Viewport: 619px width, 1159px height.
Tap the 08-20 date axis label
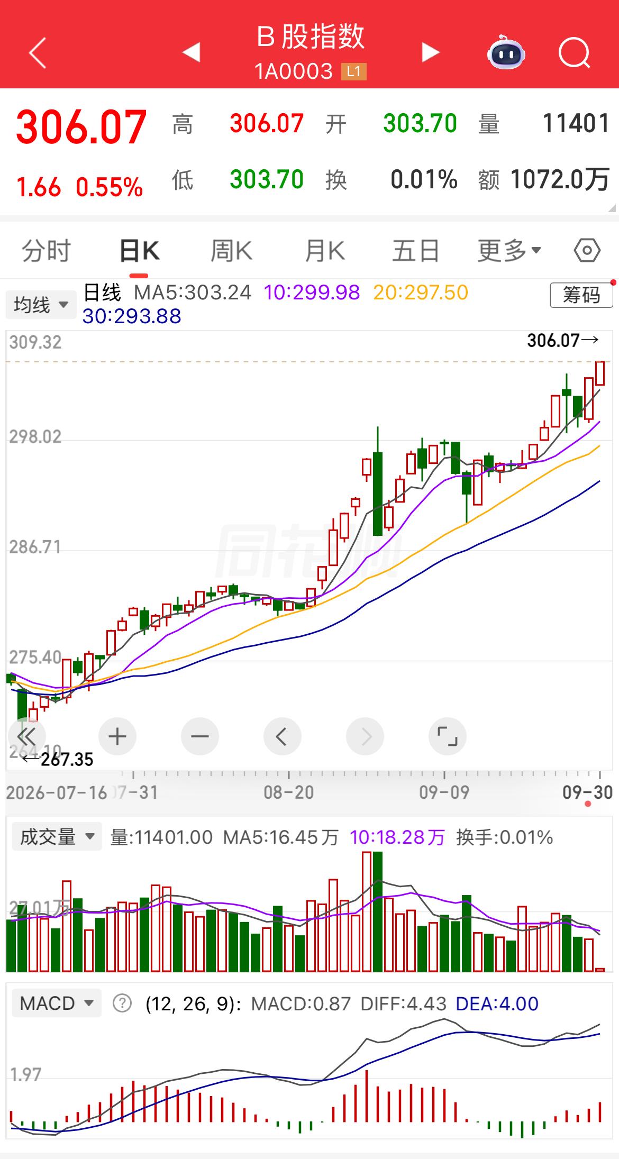tap(289, 792)
